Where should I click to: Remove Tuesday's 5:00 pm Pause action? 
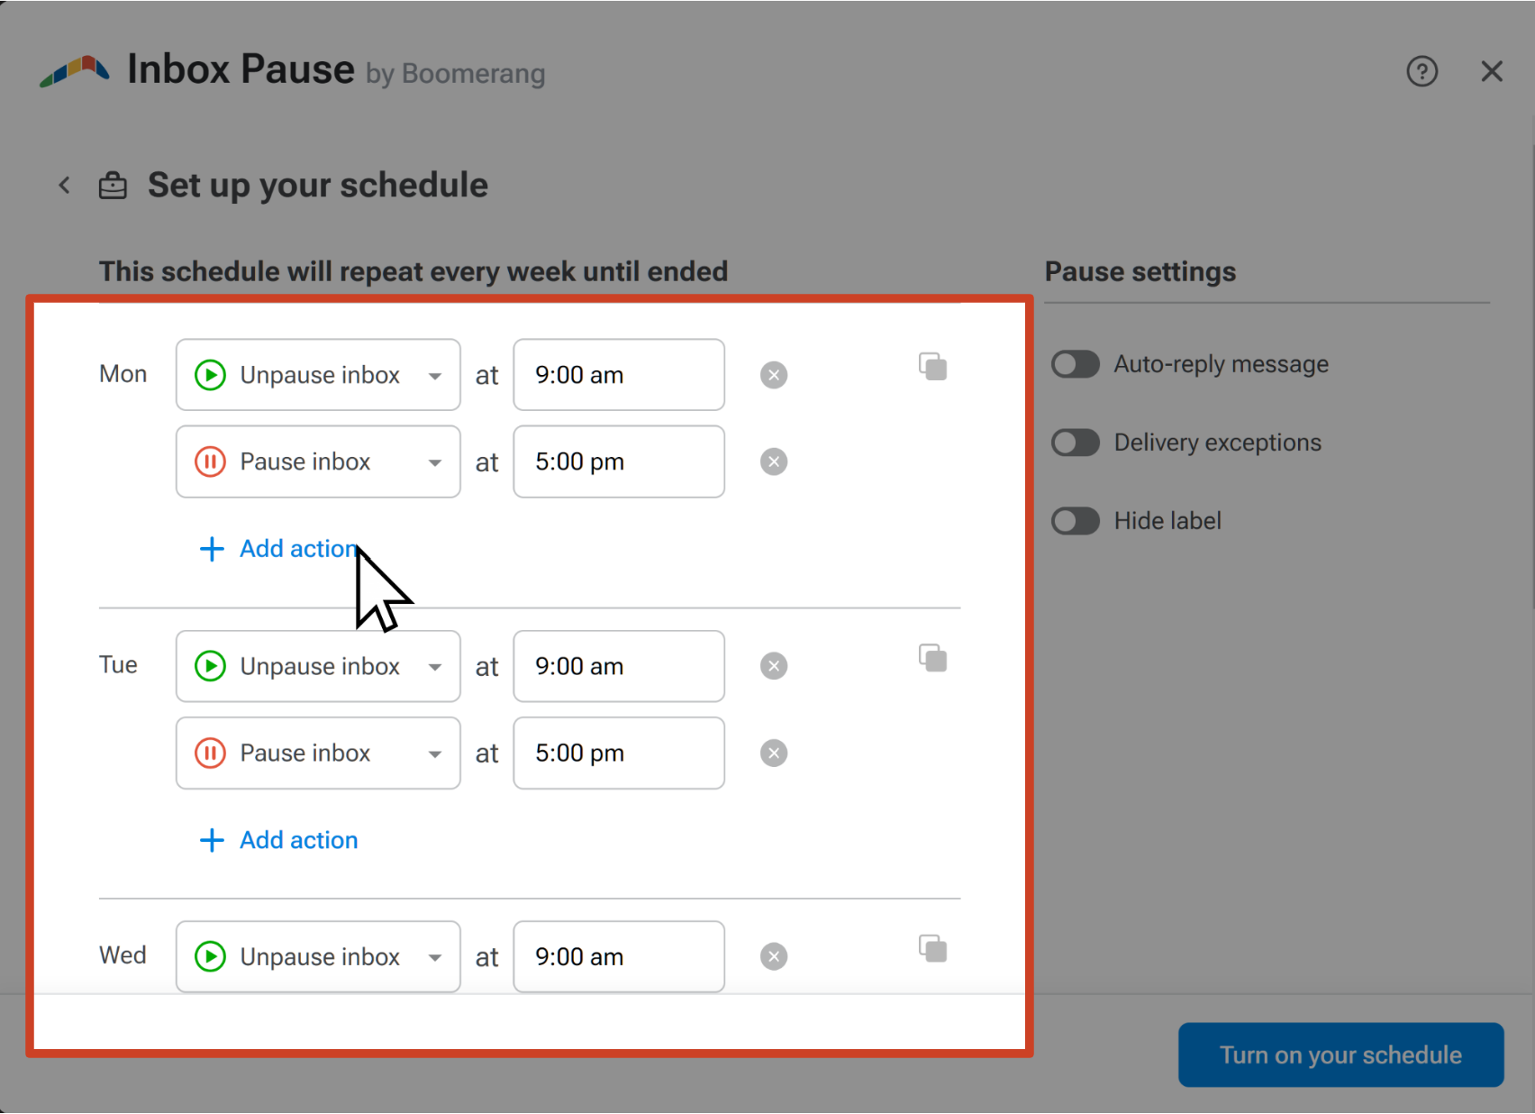(774, 753)
